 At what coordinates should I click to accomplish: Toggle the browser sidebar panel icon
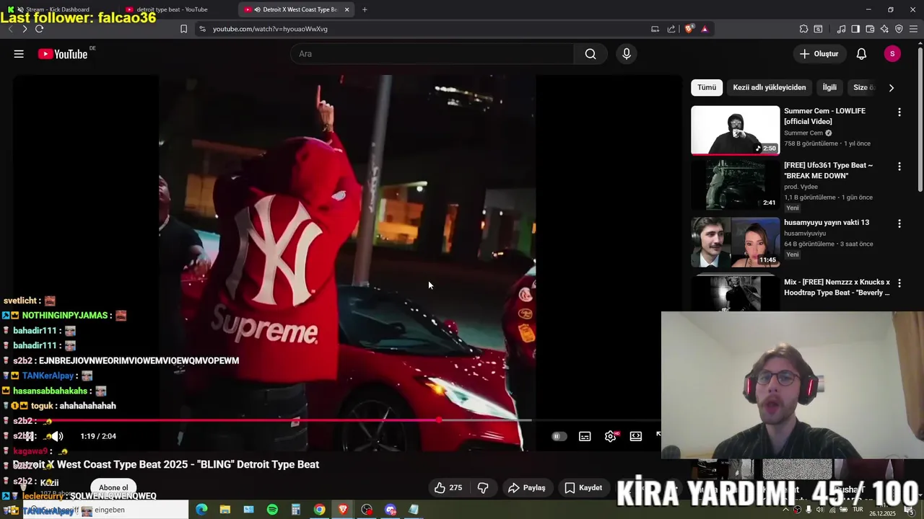pos(855,29)
